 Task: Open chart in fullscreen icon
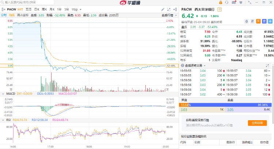[x=169, y=9]
